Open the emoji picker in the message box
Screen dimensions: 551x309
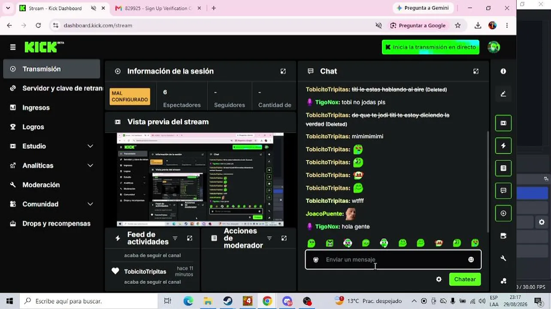(x=471, y=260)
